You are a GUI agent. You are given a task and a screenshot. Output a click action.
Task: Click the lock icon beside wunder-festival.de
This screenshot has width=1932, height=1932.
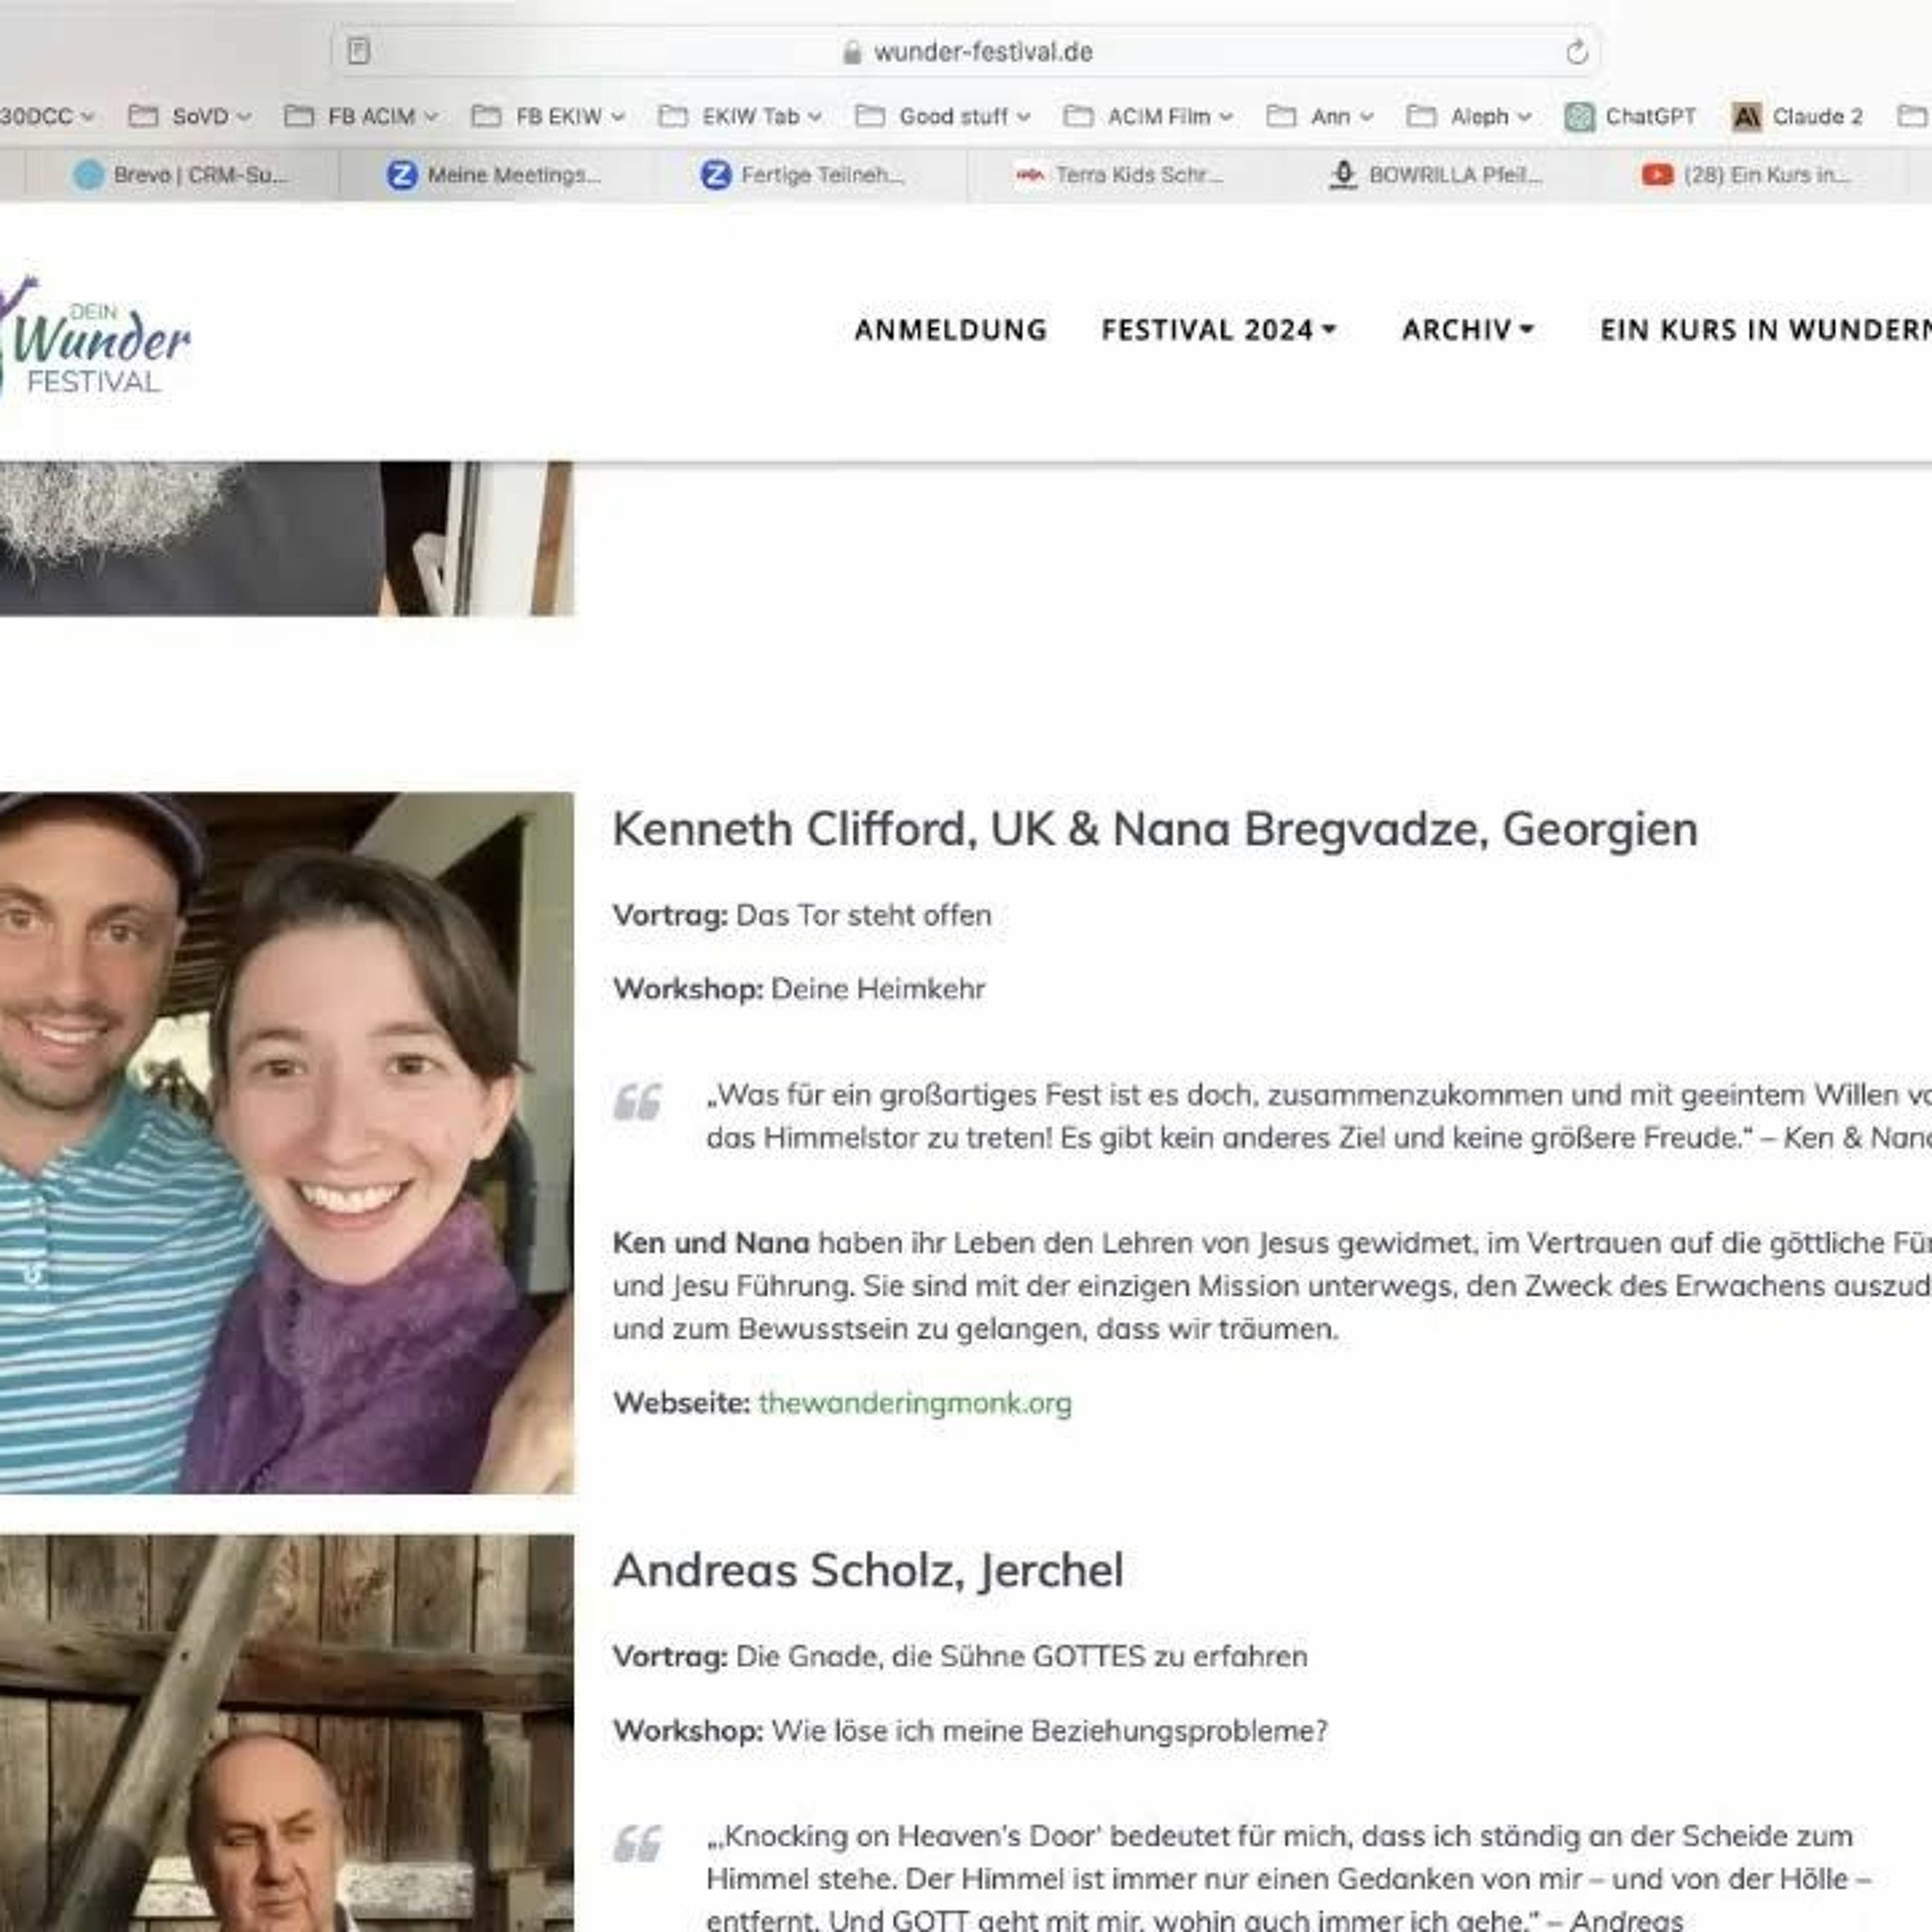coord(852,52)
